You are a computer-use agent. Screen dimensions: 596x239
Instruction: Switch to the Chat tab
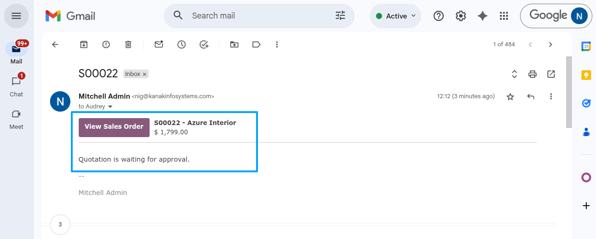[x=16, y=86]
